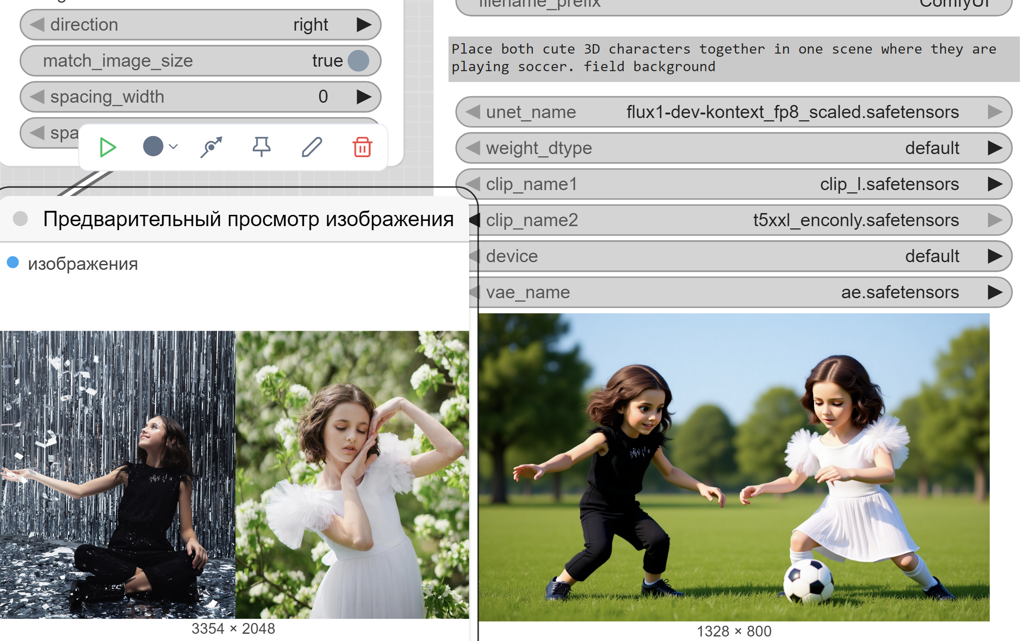
Task: Click the stitched input preview image
Action: [x=234, y=474]
